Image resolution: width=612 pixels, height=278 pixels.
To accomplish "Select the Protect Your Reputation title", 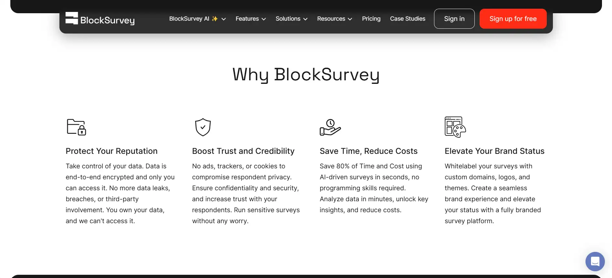I will click(x=111, y=151).
